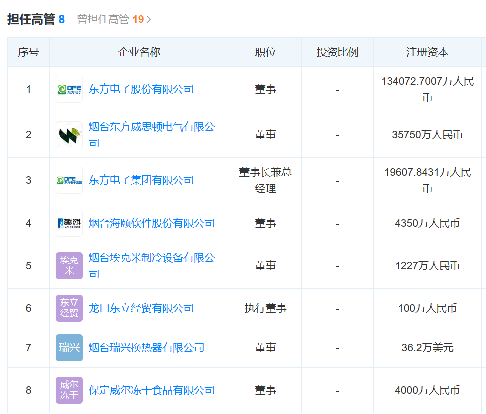Viewport: 486px width, 414px height.
Task: Open the 龙口东立经贸有限公司 link
Action: [x=141, y=308]
